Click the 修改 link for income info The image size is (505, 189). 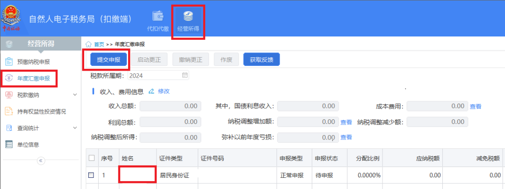[164, 91]
